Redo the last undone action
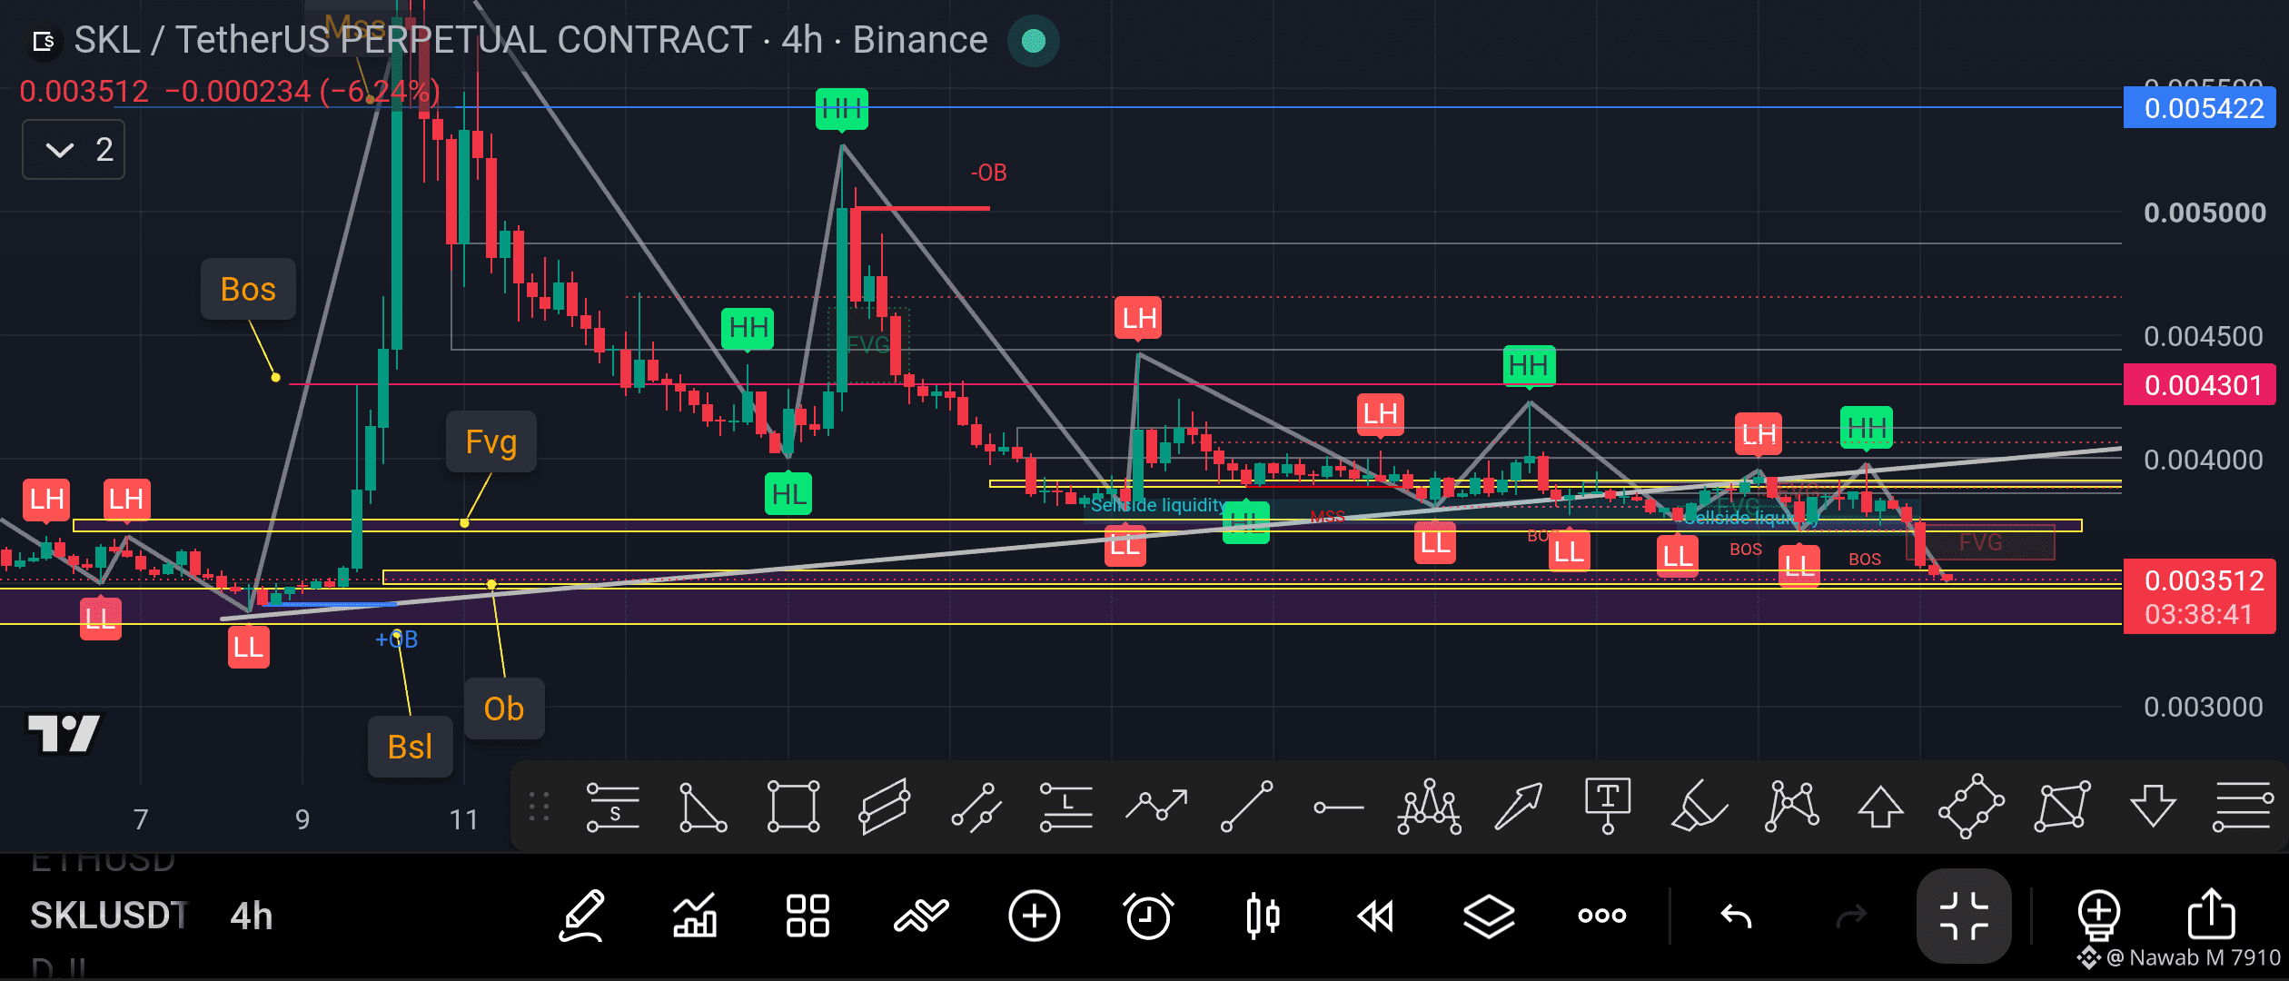The width and height of the screenshot is (2289, 981). (x=1850, y=916)
